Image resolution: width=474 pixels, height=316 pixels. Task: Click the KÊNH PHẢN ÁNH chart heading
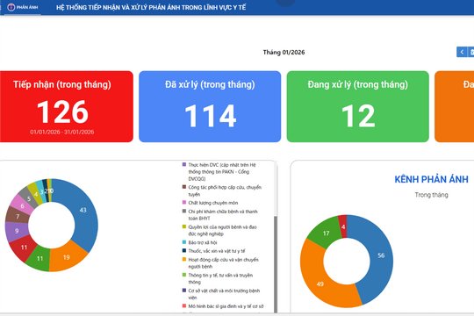(x=431, y=179)
